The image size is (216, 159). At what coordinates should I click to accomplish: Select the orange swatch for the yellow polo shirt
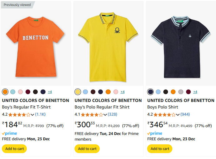point(108,92)
